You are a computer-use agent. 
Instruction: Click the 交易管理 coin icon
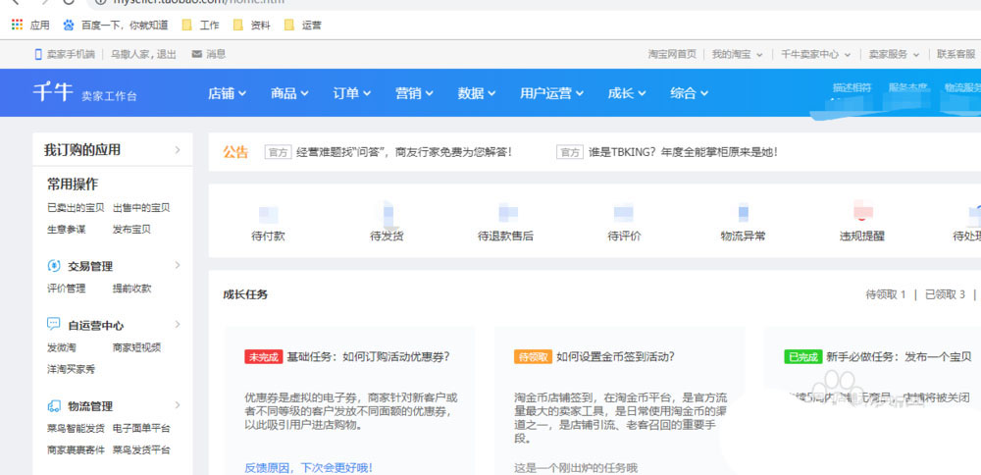(54, 266)
